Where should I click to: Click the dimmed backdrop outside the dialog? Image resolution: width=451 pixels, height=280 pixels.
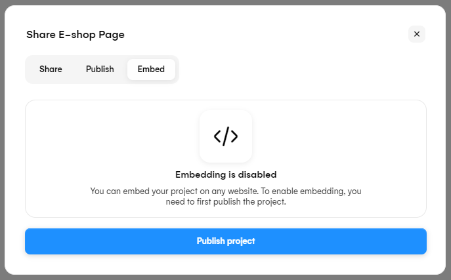pyautogui.click(x=3, y=131)
